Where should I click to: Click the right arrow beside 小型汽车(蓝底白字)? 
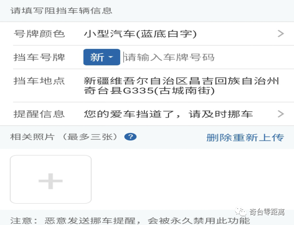tap(281, 34)
